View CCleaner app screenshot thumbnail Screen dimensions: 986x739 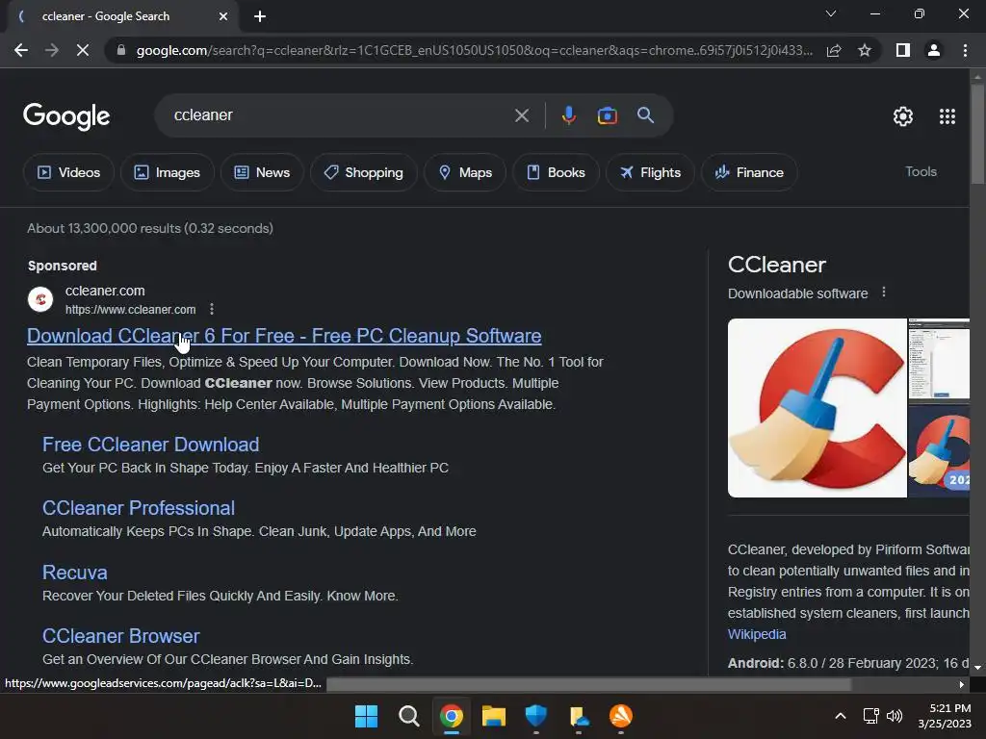coord(939,360)
